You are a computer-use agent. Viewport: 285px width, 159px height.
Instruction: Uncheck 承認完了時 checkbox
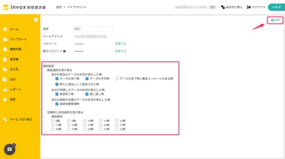click(x=57, y=94)
